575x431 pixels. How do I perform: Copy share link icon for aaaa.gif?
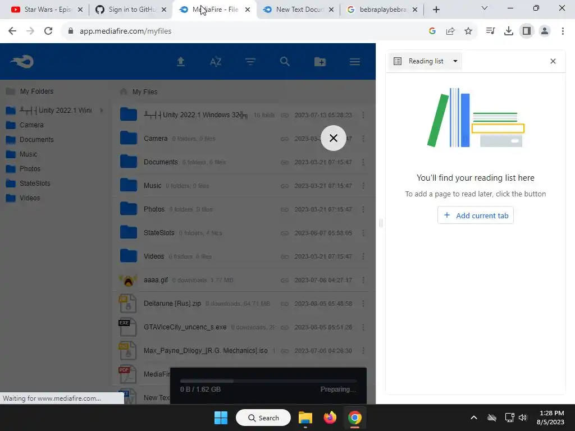(x=285, y=281)
